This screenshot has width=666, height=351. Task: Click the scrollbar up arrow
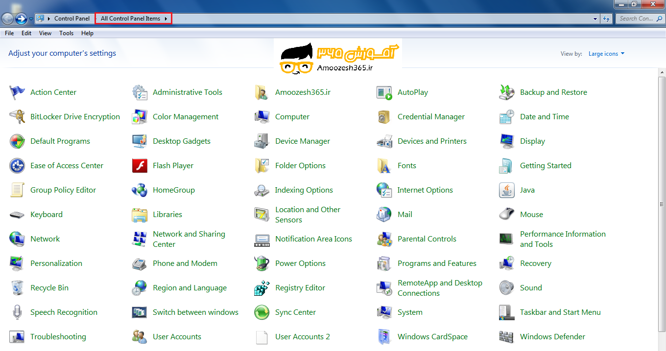pos(662,72)
